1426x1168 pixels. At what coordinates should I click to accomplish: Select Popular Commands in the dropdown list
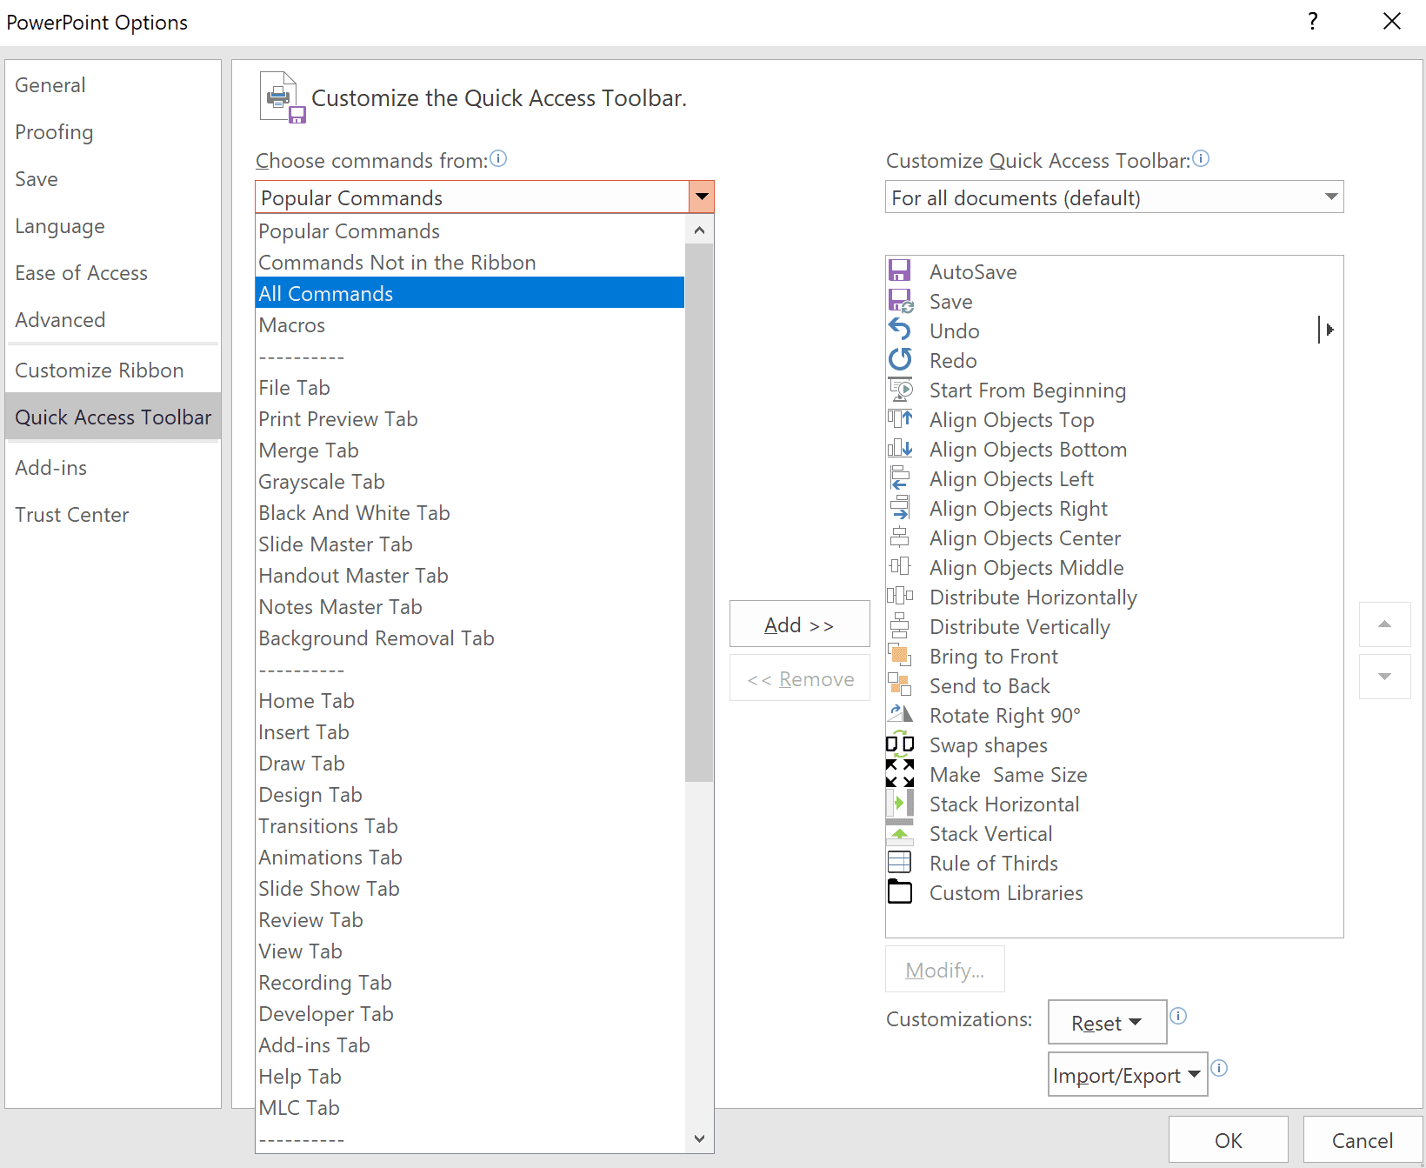(x=470, y=231)
